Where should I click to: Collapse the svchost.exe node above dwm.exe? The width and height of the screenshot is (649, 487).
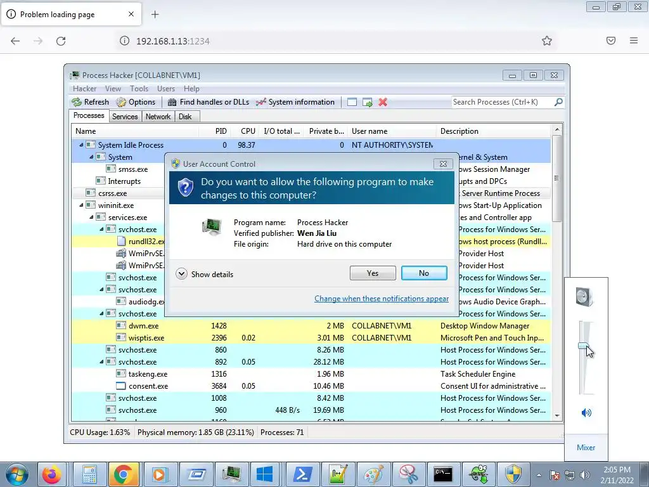pyautogui.click(x=101, y=313)
